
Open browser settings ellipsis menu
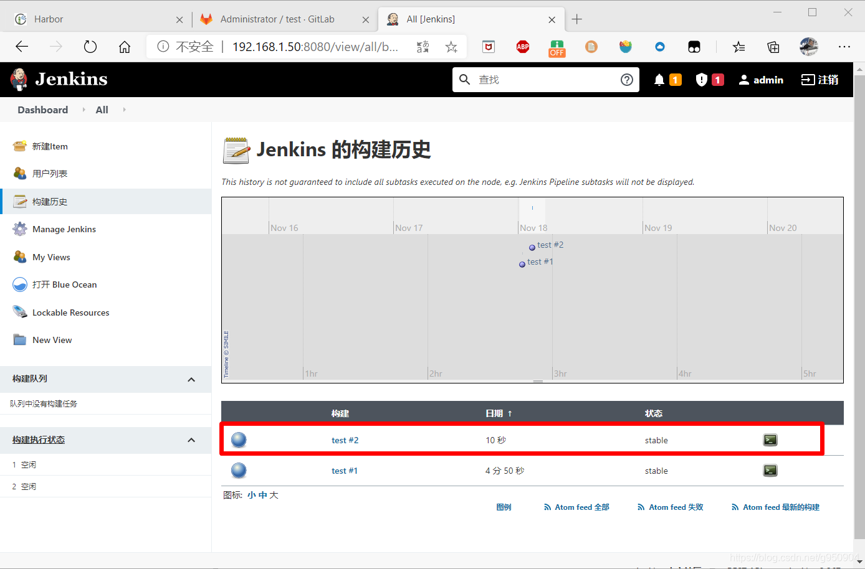(844, 47)
